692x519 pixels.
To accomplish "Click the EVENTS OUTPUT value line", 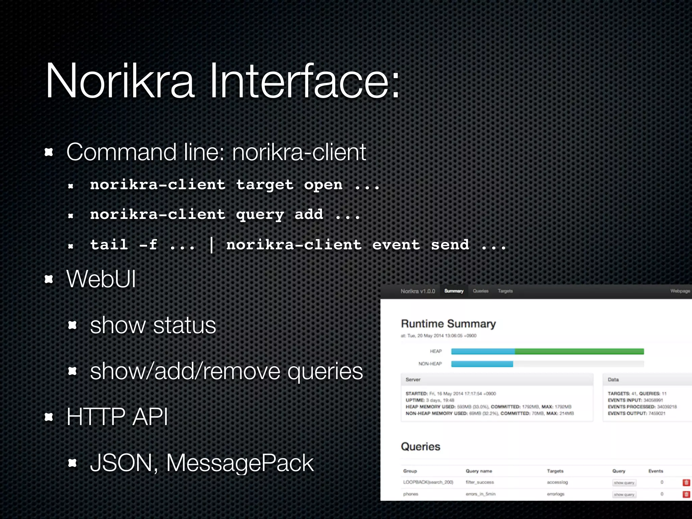I will point(636,413).
